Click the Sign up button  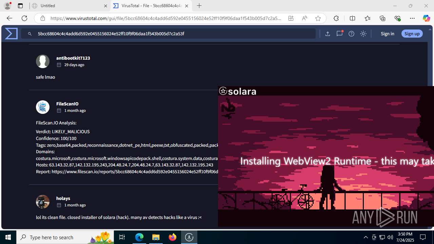[412, 34]
